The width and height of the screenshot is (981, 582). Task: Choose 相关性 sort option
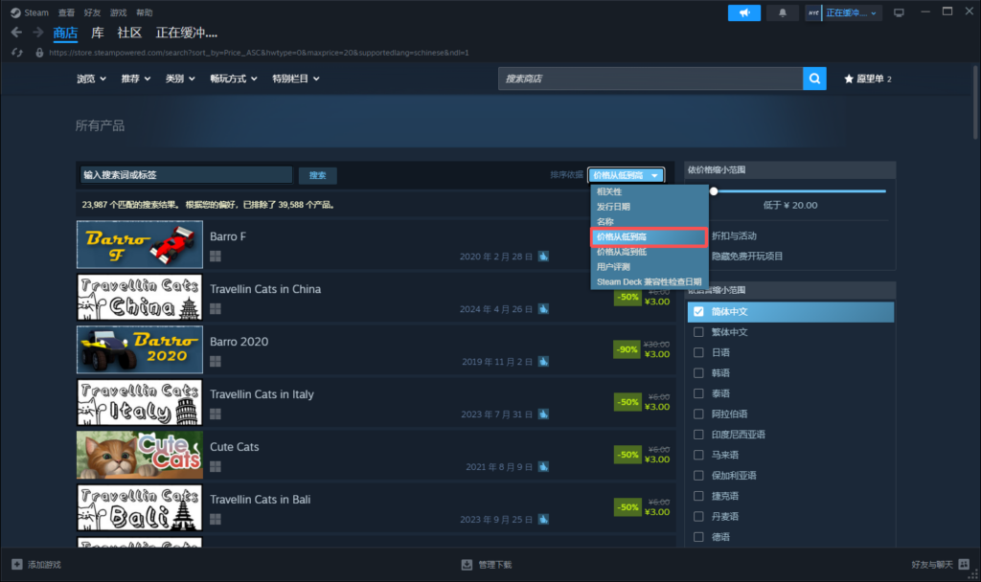tap(650, 191)
